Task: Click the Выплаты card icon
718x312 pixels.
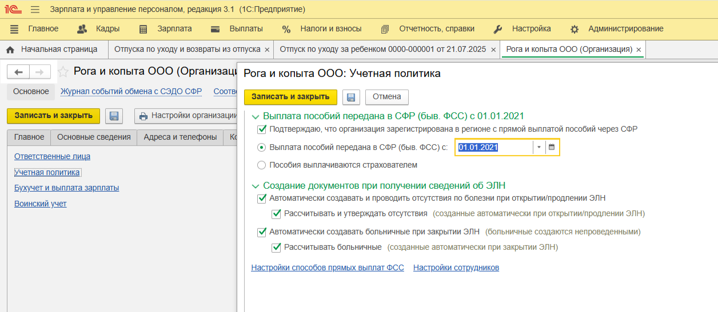Action: click(216, 29)
